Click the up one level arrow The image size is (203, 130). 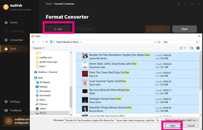point(47,42)
